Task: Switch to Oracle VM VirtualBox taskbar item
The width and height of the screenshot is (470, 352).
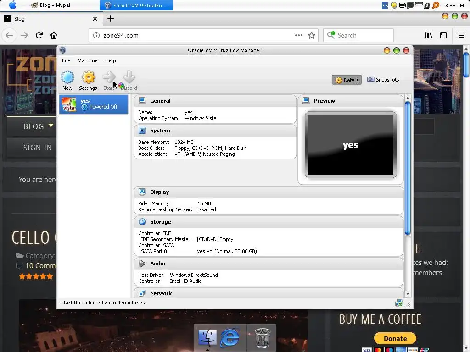Action: (x=136, y=5)
